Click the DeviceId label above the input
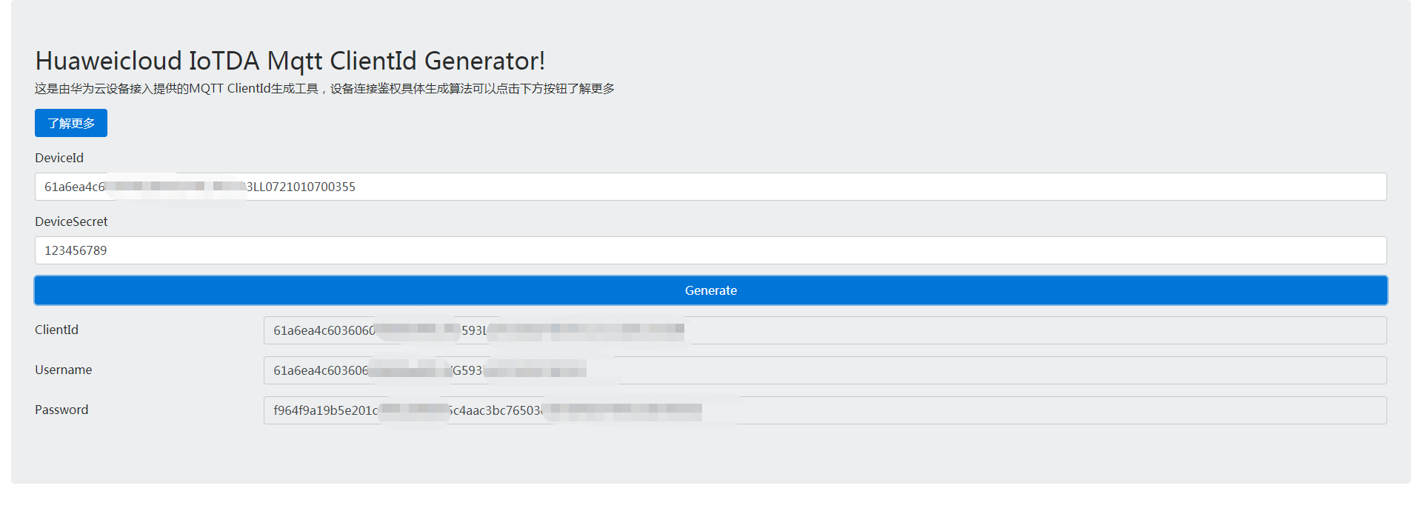Viewport: 1422px width, 517px height. point(59,158)
